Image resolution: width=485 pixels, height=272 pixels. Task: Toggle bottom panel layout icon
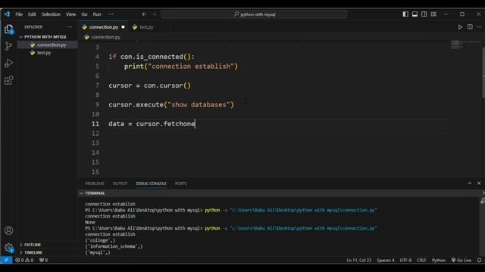(x=415, y=14)
